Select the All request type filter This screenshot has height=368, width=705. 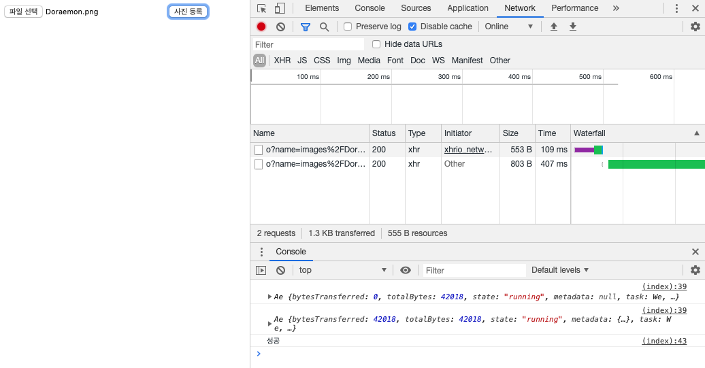click(x=259, y=61)
